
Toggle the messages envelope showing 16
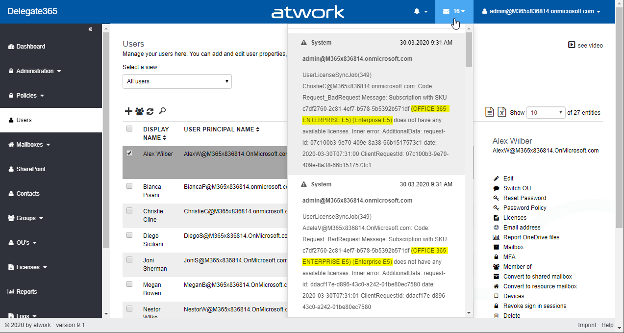pos(454,11)
